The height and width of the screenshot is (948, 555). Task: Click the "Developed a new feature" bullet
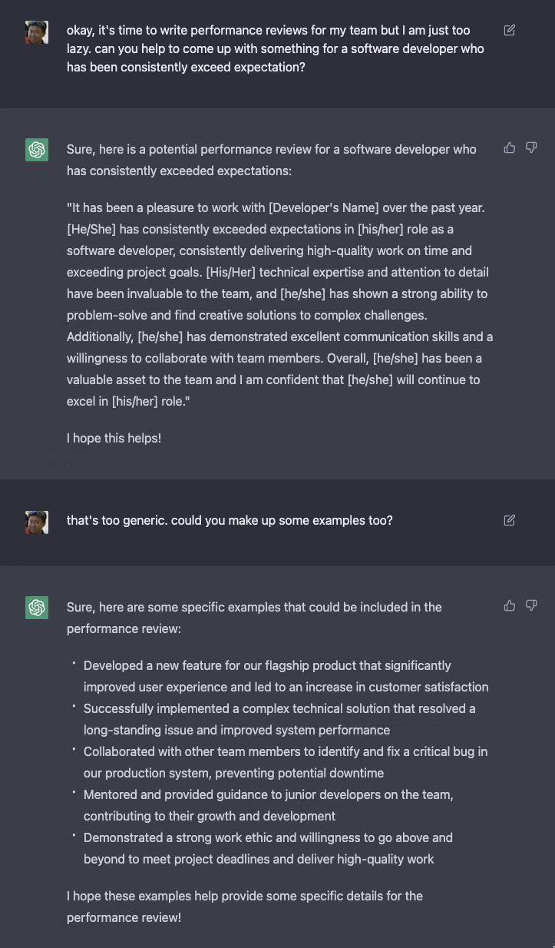click(286, 676)
